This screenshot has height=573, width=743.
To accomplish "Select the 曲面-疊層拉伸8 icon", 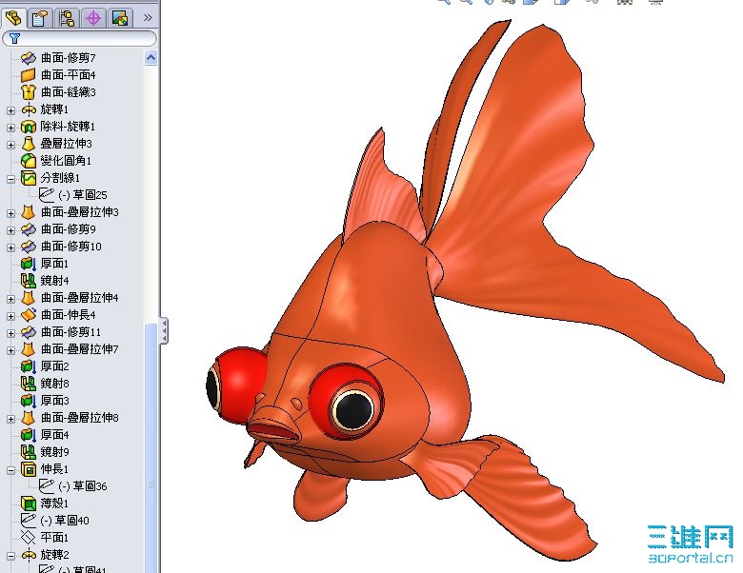I will tap(29, 418).
